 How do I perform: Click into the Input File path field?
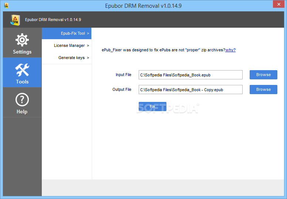pyautogui.click(x=190, y=75)
